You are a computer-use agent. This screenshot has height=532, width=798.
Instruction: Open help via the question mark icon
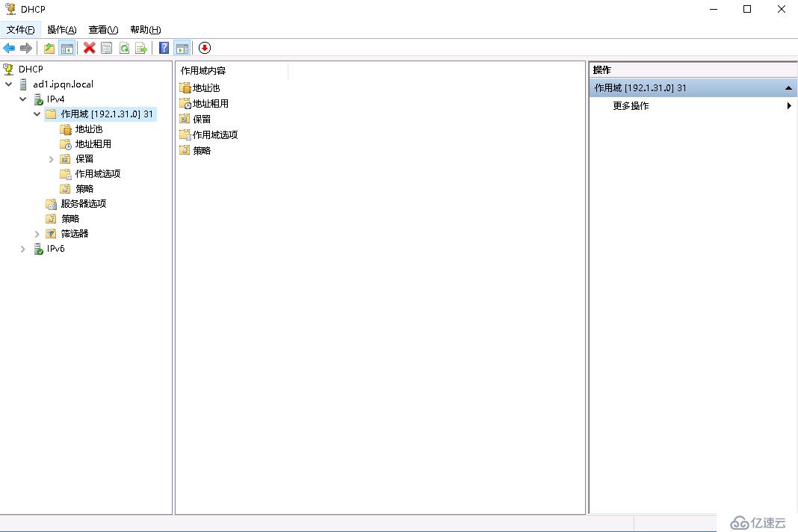click(163, 48)
